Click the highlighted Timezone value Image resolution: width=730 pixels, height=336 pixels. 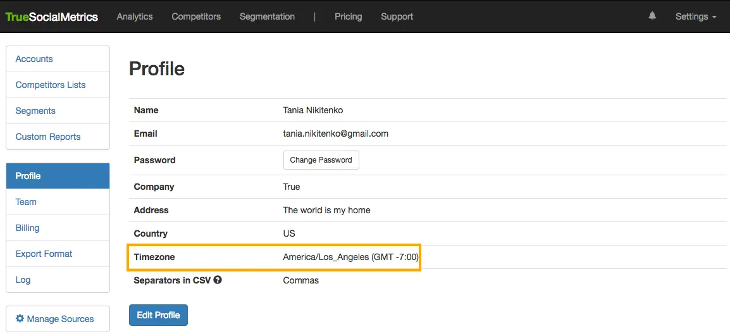(x=350, y=257)
